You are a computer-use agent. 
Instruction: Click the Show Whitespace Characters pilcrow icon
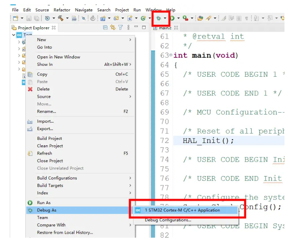[x=246, y=18]
